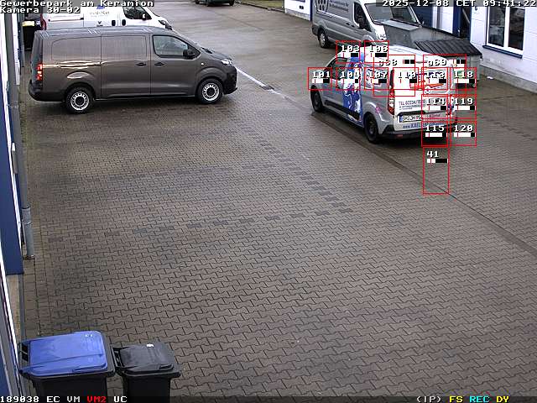Select detection box labeled 101
Screen dimensions: 537x403
321,79
